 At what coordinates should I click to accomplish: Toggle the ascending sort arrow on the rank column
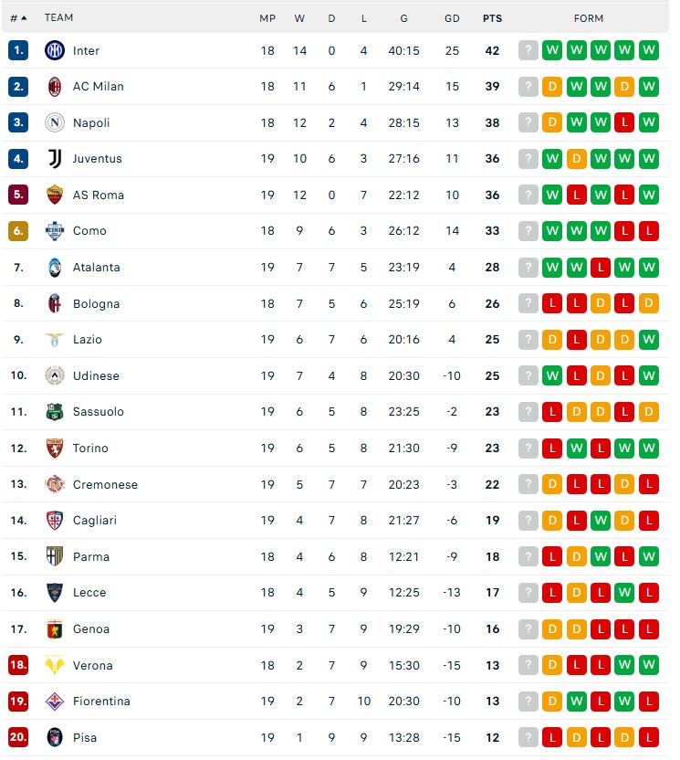tap(25, 17)
